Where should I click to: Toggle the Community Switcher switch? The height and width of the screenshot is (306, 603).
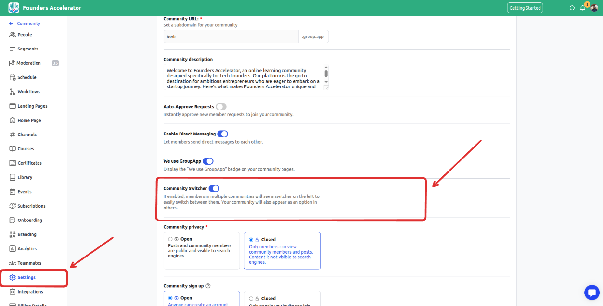[214, 189]
